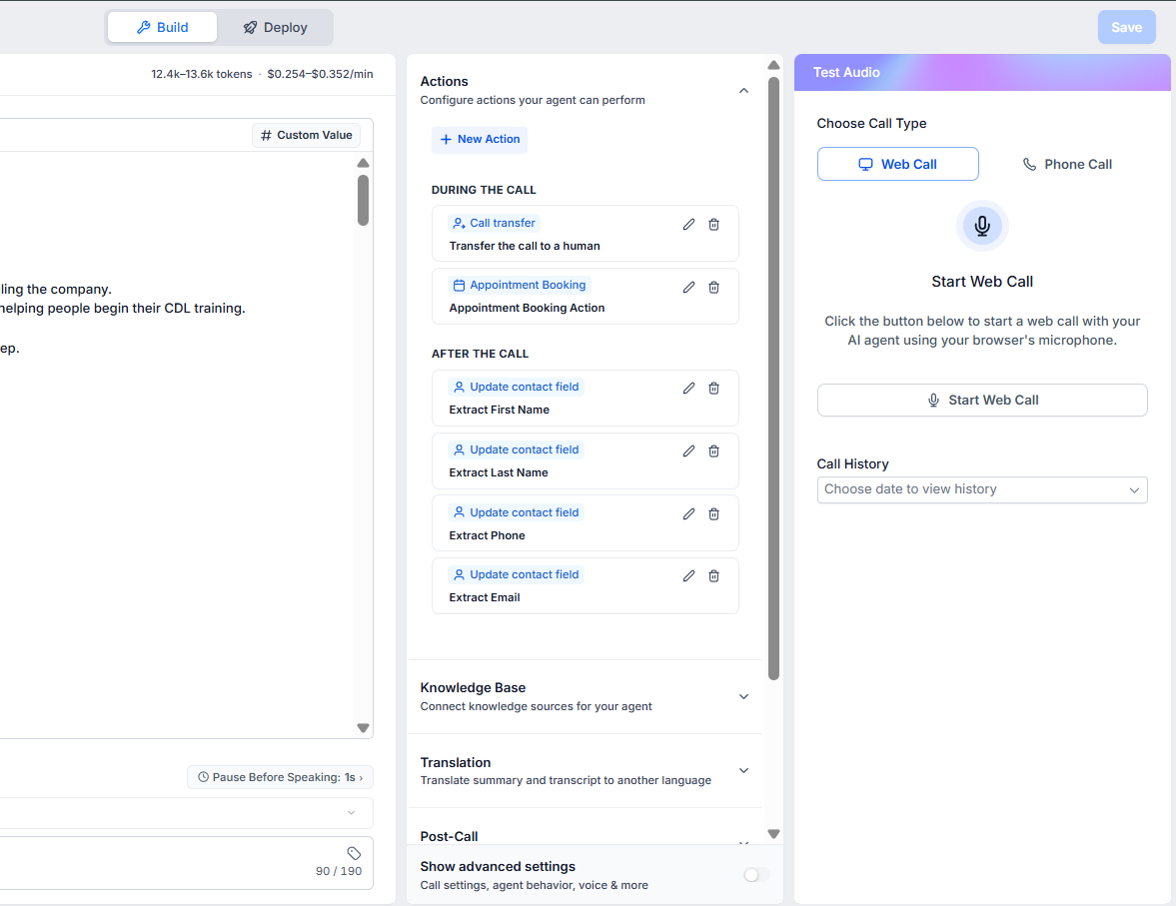Edit the Extract First Name action
Image resolution: width=1176 pixels, height=906 pixels.
688,388
